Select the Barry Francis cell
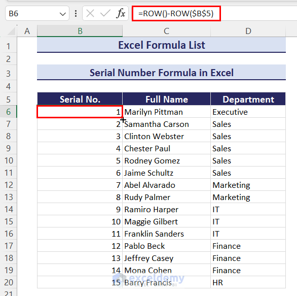The width and height of the screenshot is (297, 296). pyautogui.click(x=167, y=282)
